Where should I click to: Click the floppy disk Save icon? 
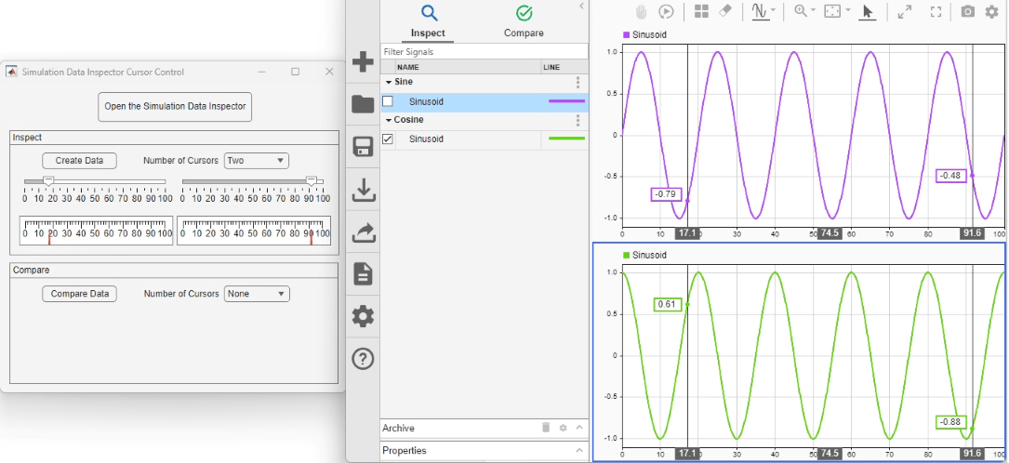point(363,147)
